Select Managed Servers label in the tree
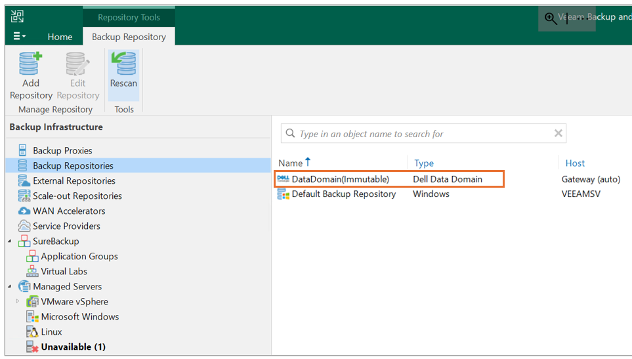Viewport: 632px width, 359px height. tap(68, 286)
